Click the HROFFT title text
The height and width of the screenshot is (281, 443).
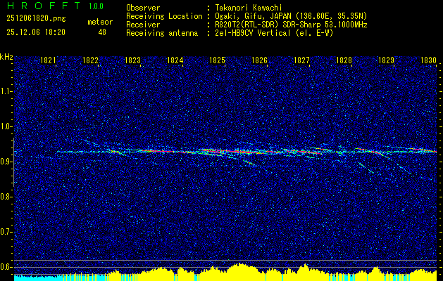tap(44, 6)
